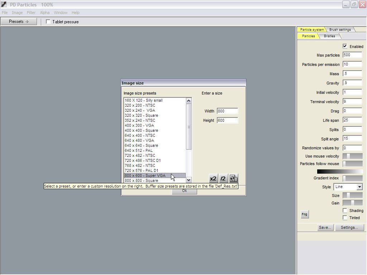Click the Save... button
Image resolution: width=367 pixels, height=275 pixels.
point(325,227)
